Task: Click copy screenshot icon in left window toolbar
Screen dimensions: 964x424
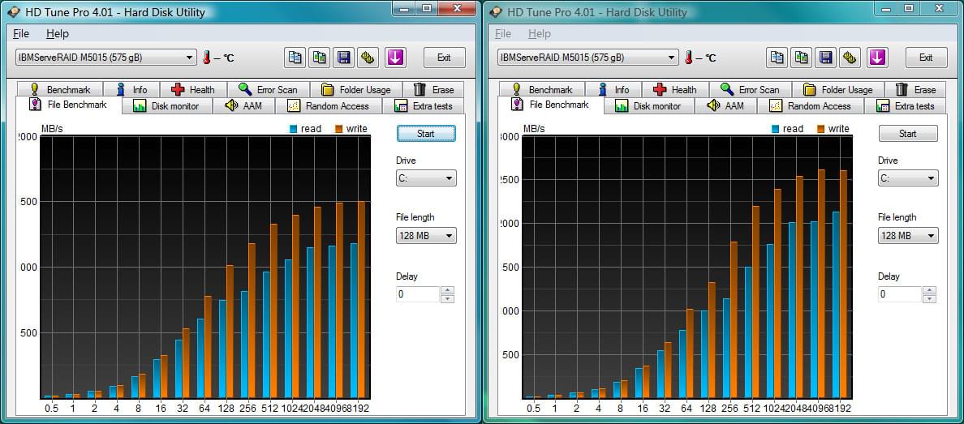Action: coord(319,58)
